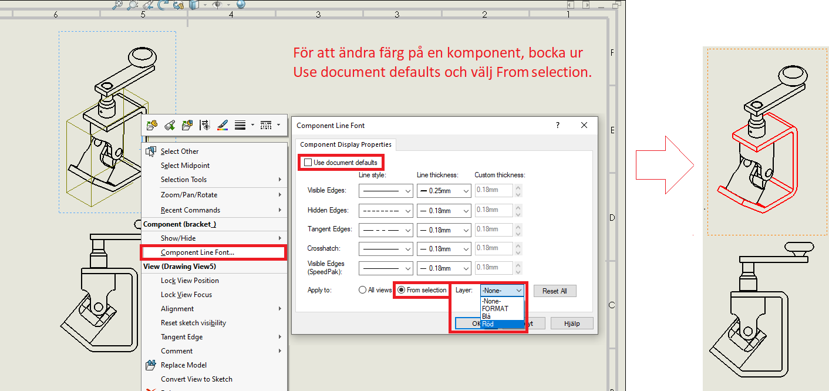
Task: Click the Line Thickness icon in context toolbar
Action: 240,125
